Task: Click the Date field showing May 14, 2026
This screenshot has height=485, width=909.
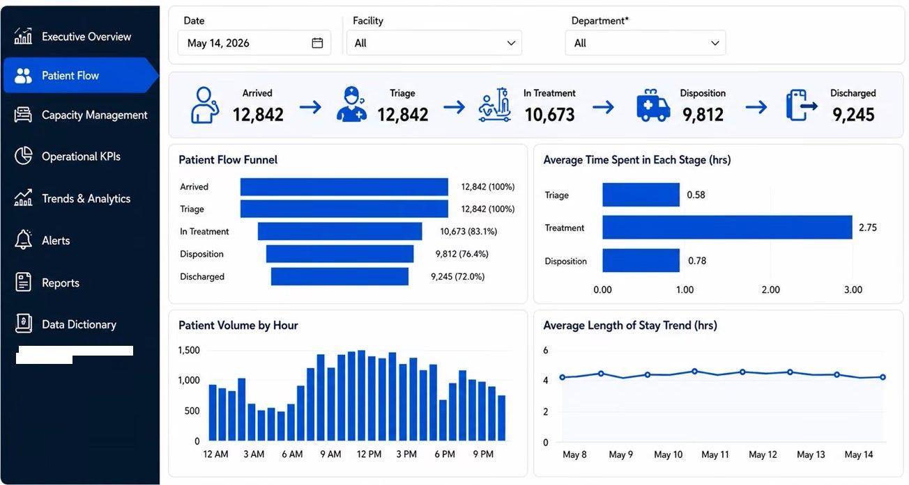Action: 255,43
